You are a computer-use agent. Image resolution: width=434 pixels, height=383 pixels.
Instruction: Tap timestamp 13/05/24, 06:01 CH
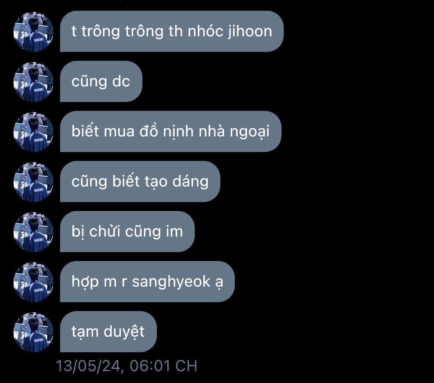[127, 366]
